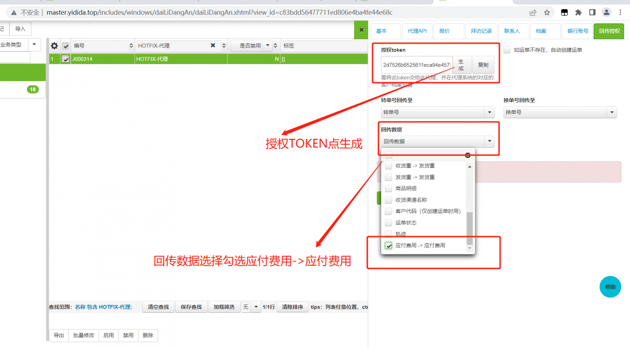630x348 pixels.
Task: Check the 商品明细 option
Action: tap(388, 188)
